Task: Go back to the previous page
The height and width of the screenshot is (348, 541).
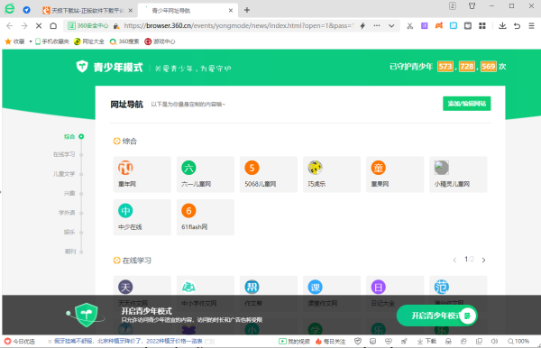Action: click(x=10, y=26)
